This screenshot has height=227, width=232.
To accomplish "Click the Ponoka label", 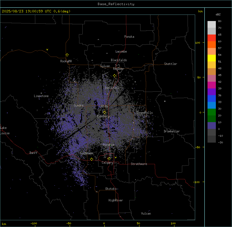I will 129,37.
